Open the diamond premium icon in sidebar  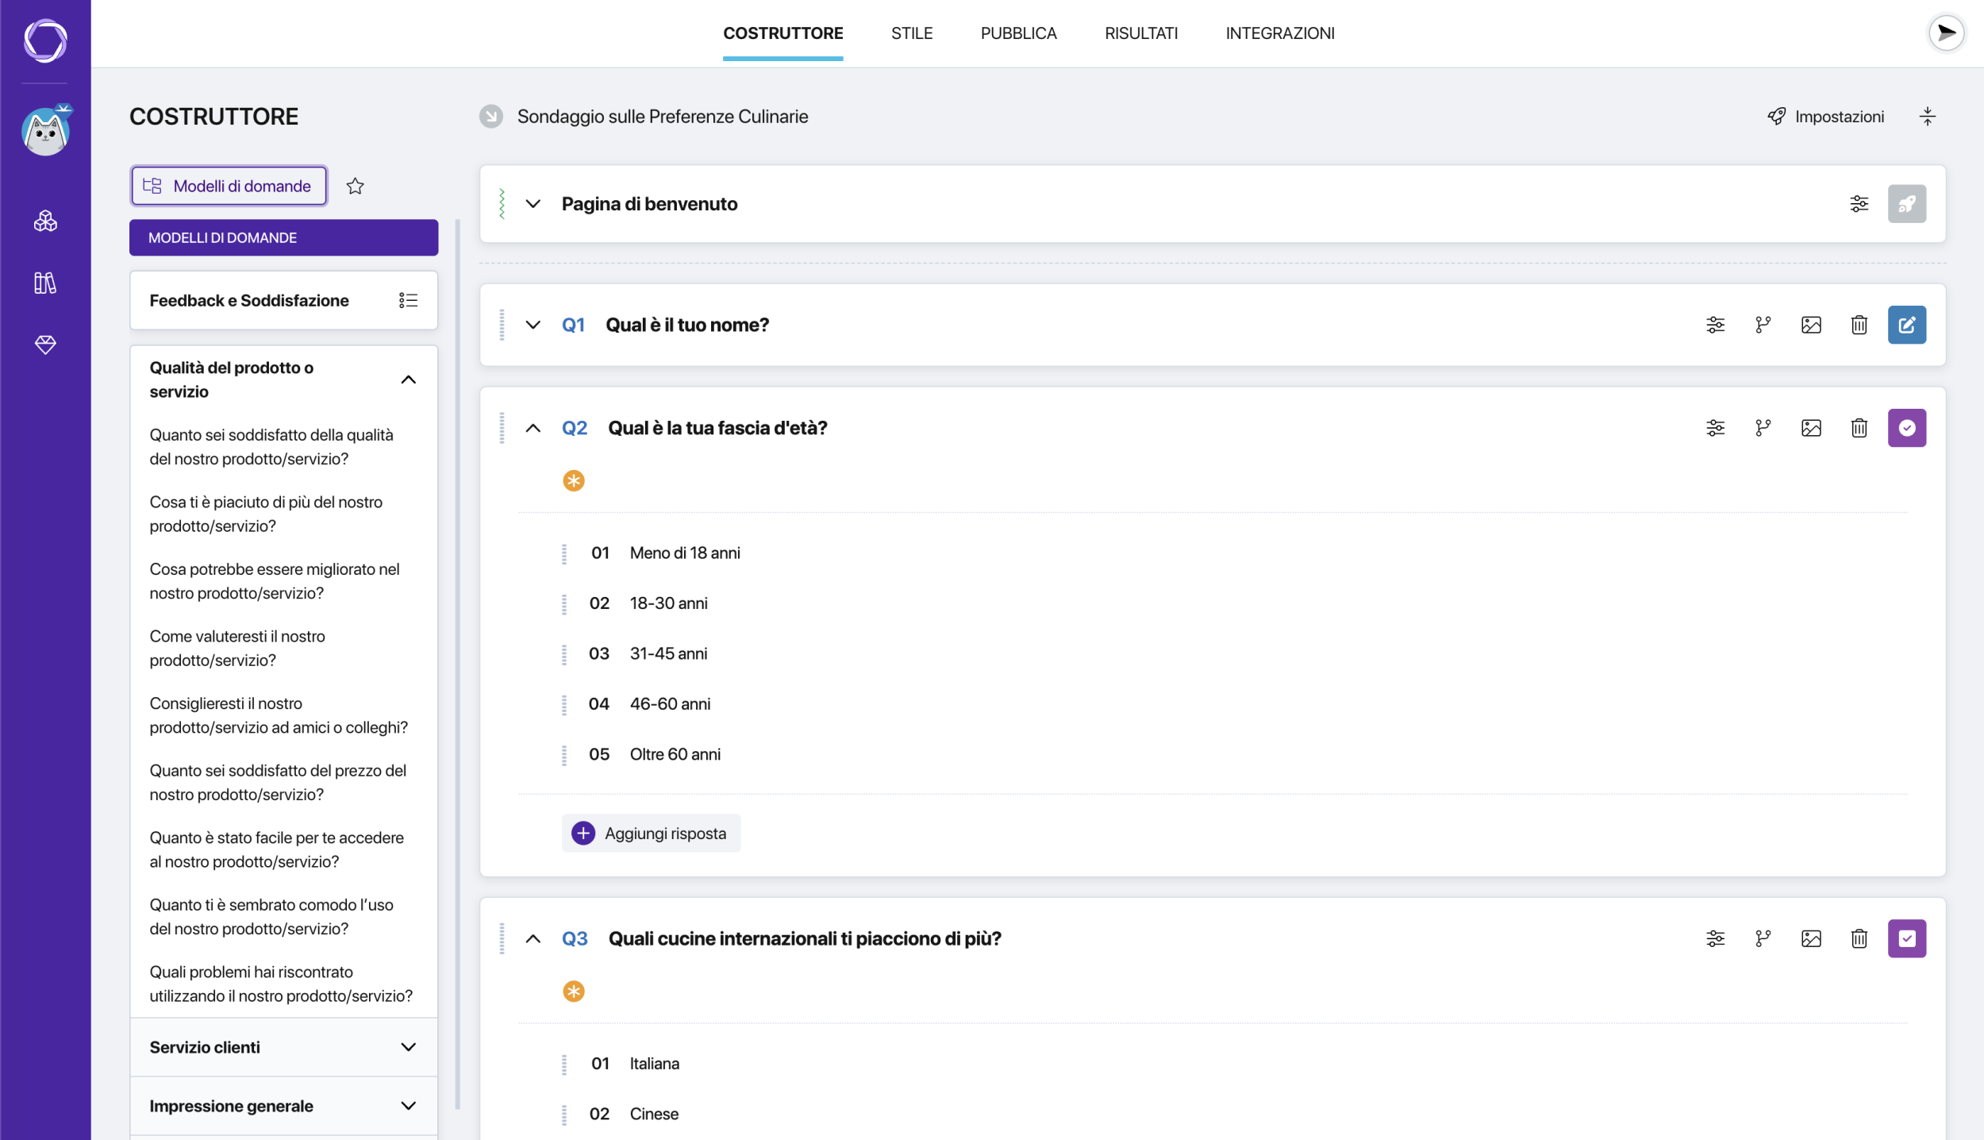click(x=45, y=345)
